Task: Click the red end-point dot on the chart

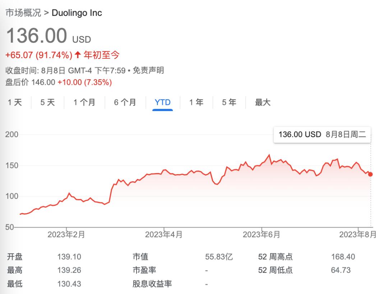Action: coord(370,174)
